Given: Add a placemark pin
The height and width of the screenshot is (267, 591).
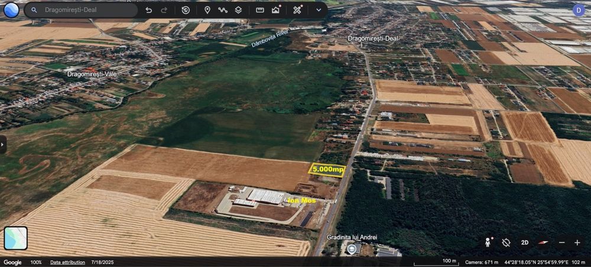Looking at the screenshot, I should [207, 10].
